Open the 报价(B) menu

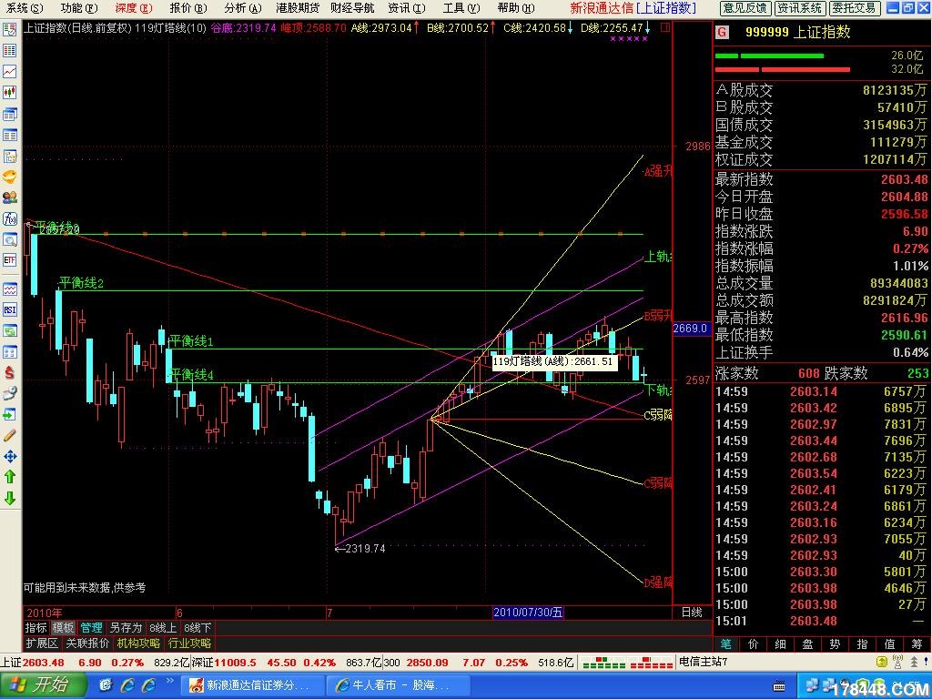click(x=187, y=7)
